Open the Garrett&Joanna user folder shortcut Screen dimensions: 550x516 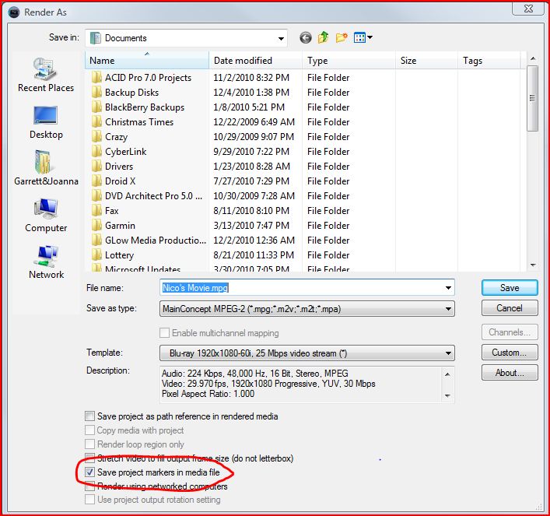tap(46, 167)
